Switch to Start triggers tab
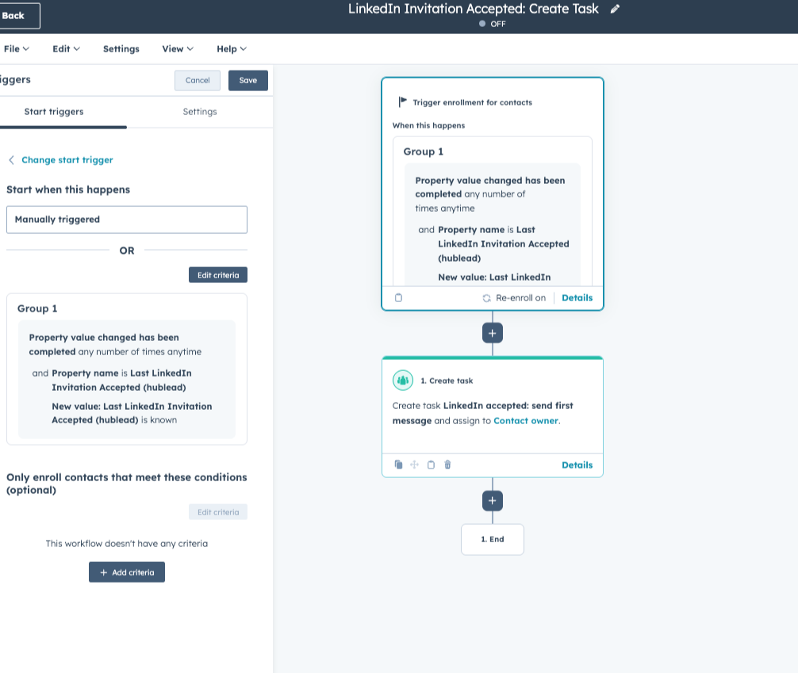Screen dimensions: 798x673 tap(54, 112)
